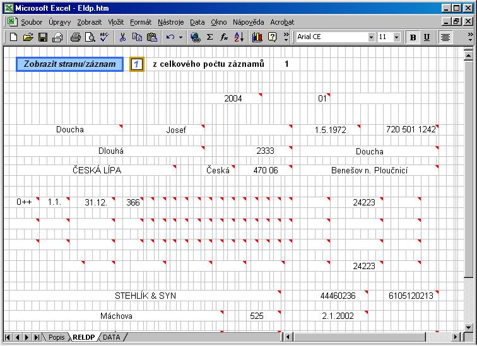Click the horizontal scrollbar right arrow
Screen dimensions: 477x346
456,337
